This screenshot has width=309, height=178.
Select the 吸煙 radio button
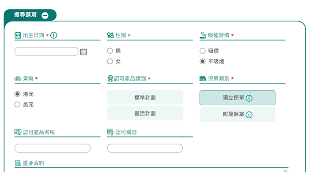coord(203,51)
